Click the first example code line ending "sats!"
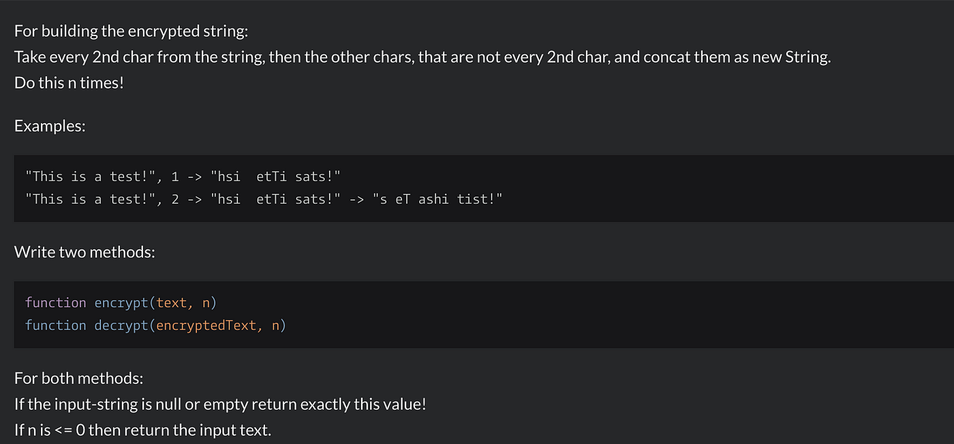954x444 pixels. click(x=183, y=176)
